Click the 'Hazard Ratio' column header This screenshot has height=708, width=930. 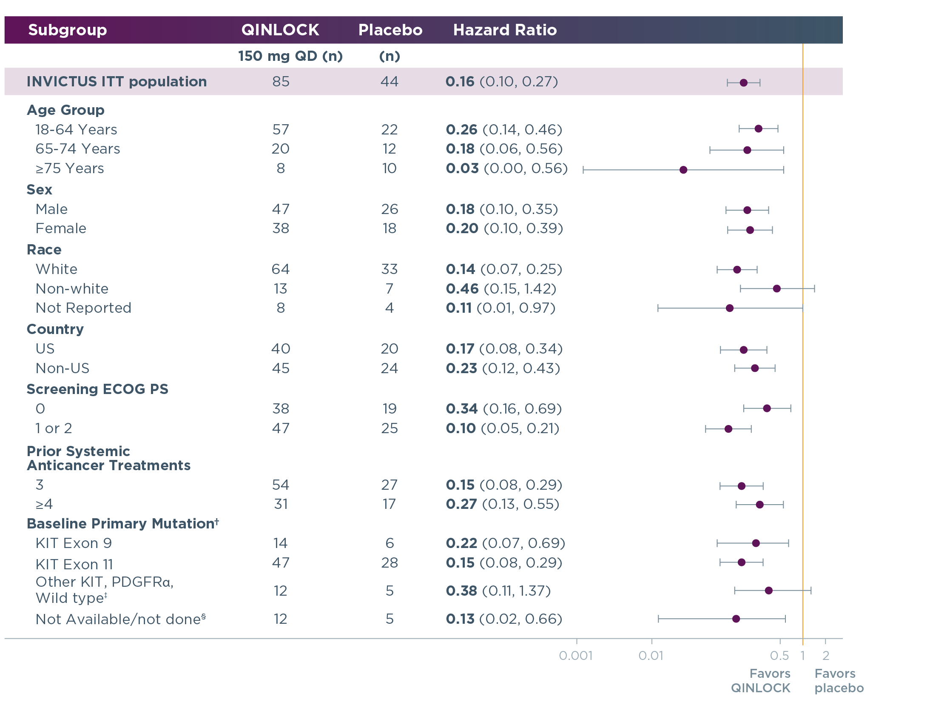pyautogui.click(x=505, y=30)
